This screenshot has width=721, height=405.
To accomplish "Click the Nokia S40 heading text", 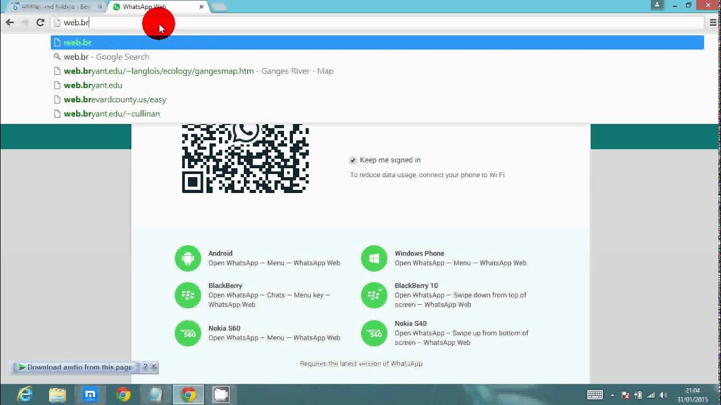I will [411, 324].
